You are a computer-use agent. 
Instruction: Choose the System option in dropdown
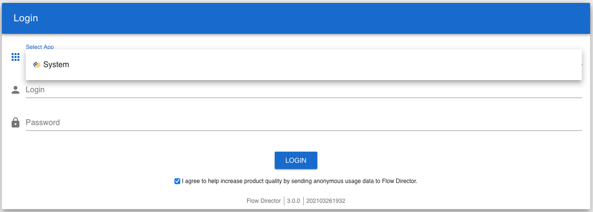tap(56, 65)
